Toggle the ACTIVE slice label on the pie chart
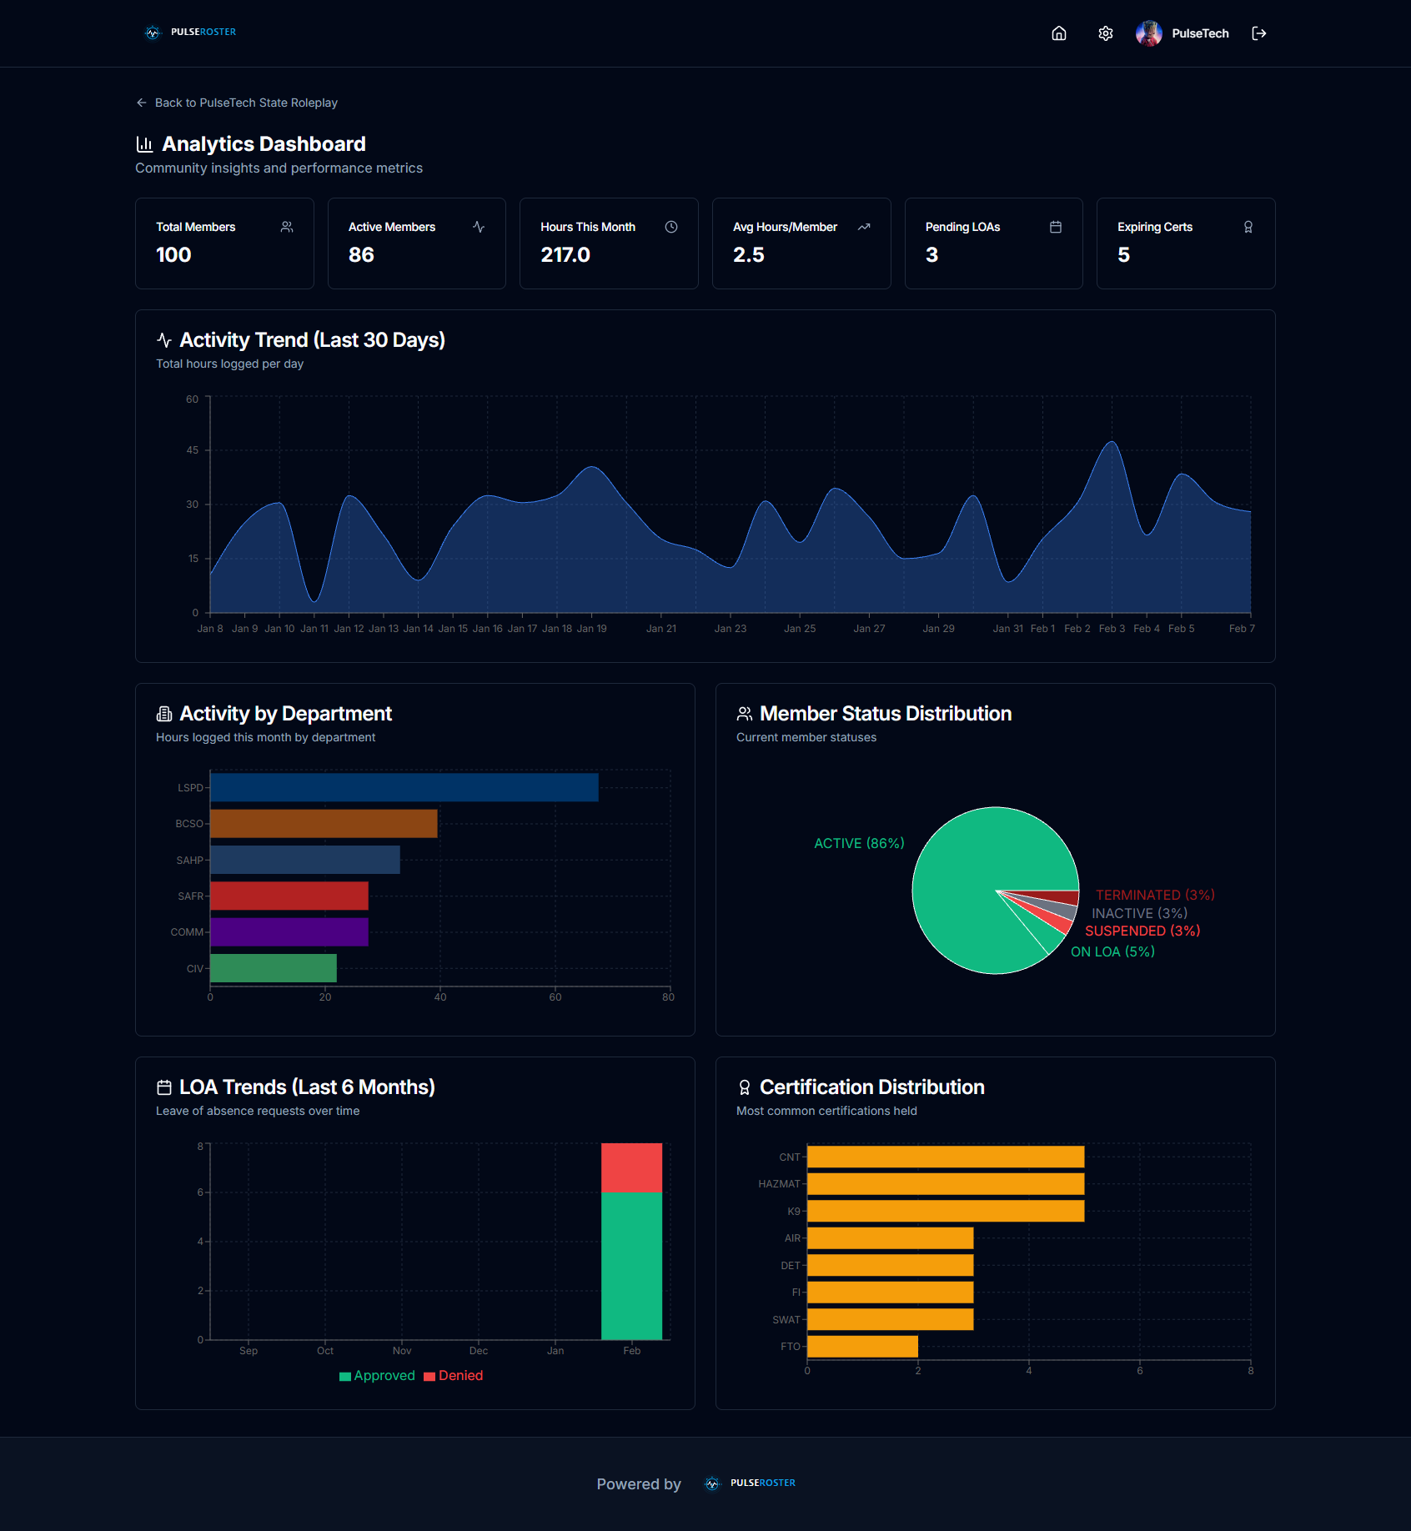 coord(859,843)
